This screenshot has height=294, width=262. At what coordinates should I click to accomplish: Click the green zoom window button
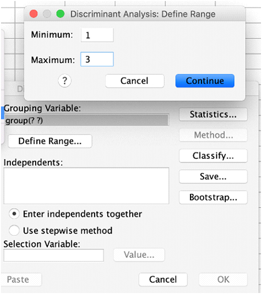pyautogui.click(x=60, y=14)
